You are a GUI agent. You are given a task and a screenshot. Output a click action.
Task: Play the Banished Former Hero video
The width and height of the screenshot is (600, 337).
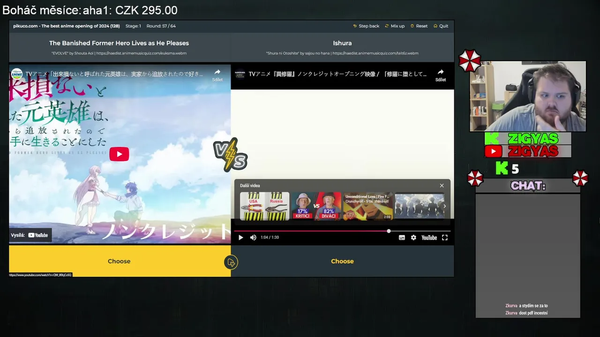click(119, 154)
